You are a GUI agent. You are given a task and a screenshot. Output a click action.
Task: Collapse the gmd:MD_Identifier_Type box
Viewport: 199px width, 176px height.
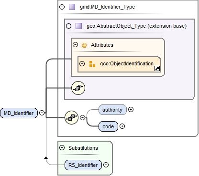coord(62,7)
